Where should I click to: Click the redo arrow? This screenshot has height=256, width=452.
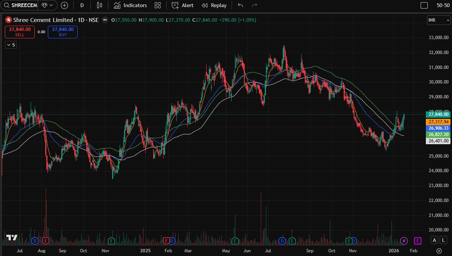pyautogui.click(x=255, y=5)
